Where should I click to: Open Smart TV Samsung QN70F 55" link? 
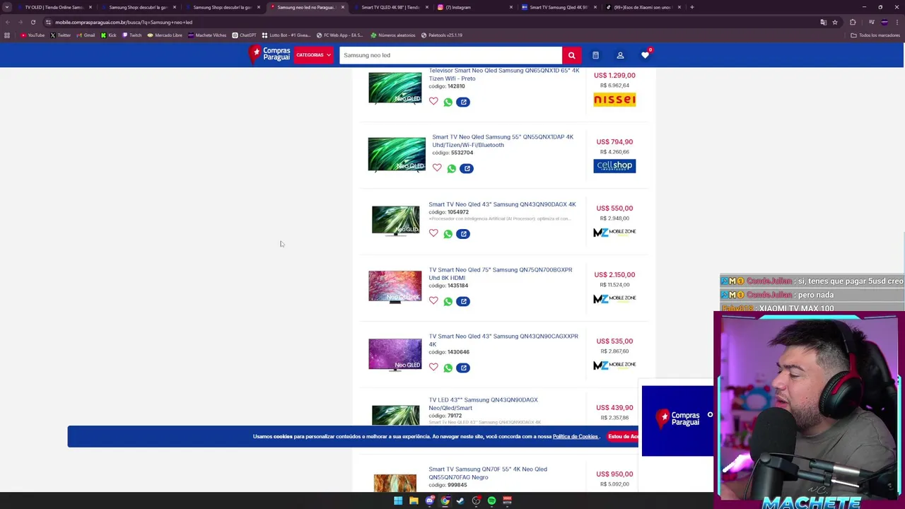[488, 473]
